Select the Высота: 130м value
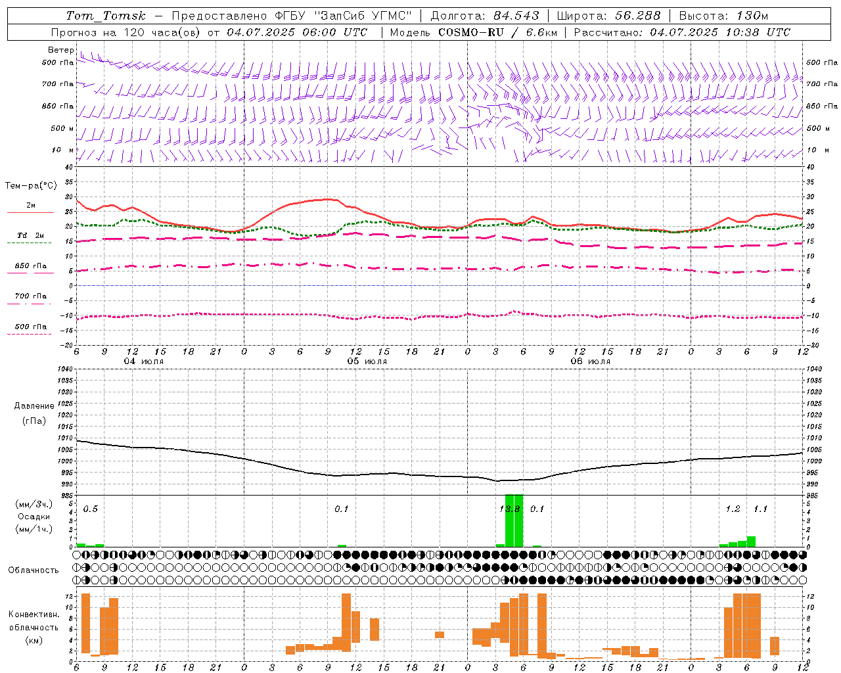 [x=723, y=16]
